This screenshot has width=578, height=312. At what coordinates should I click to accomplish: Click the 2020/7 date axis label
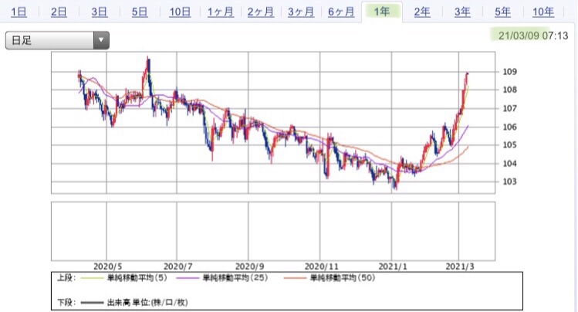[178, 266]
